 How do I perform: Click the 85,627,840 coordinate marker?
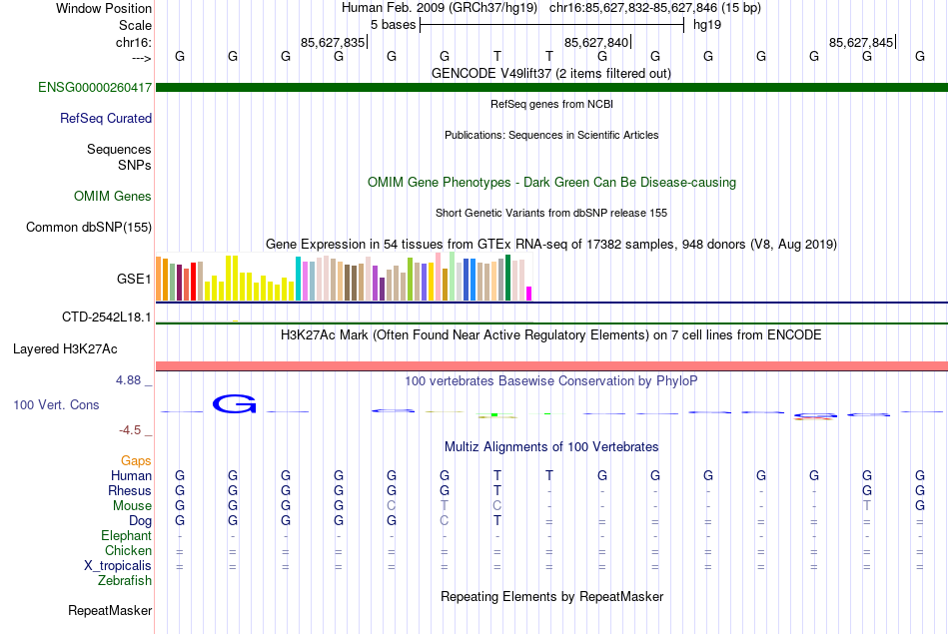(596, 42)
